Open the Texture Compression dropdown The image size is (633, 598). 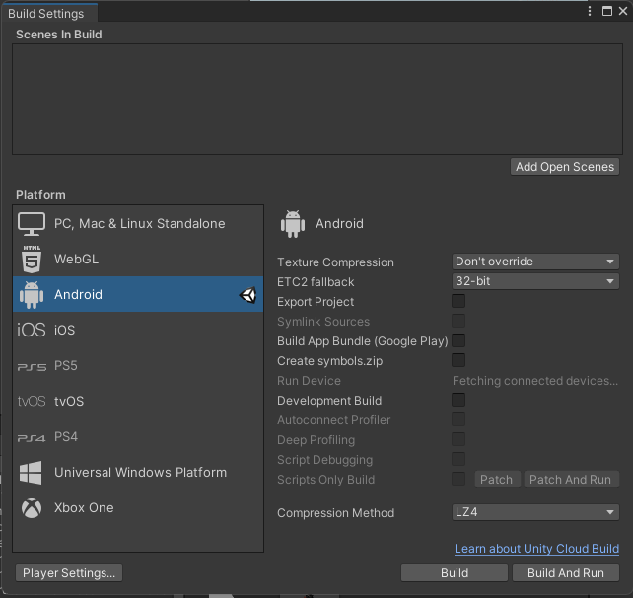(535, 262)
